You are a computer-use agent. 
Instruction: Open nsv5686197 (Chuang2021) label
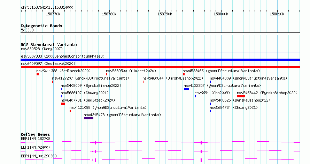pyautogui.click(x=85, y=93)
